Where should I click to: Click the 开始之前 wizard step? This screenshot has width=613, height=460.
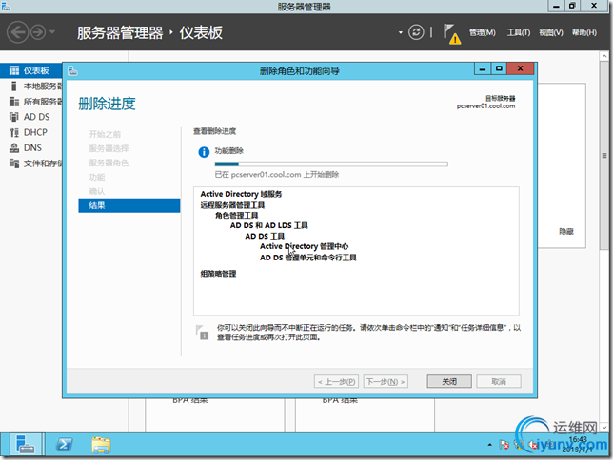point(105,134)
